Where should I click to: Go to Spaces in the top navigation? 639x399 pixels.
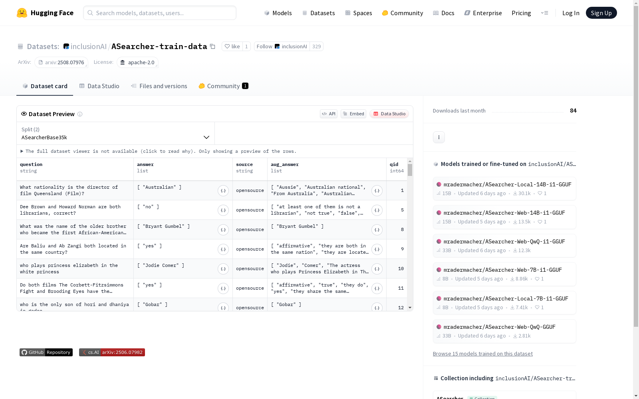[x=358, y=13]
